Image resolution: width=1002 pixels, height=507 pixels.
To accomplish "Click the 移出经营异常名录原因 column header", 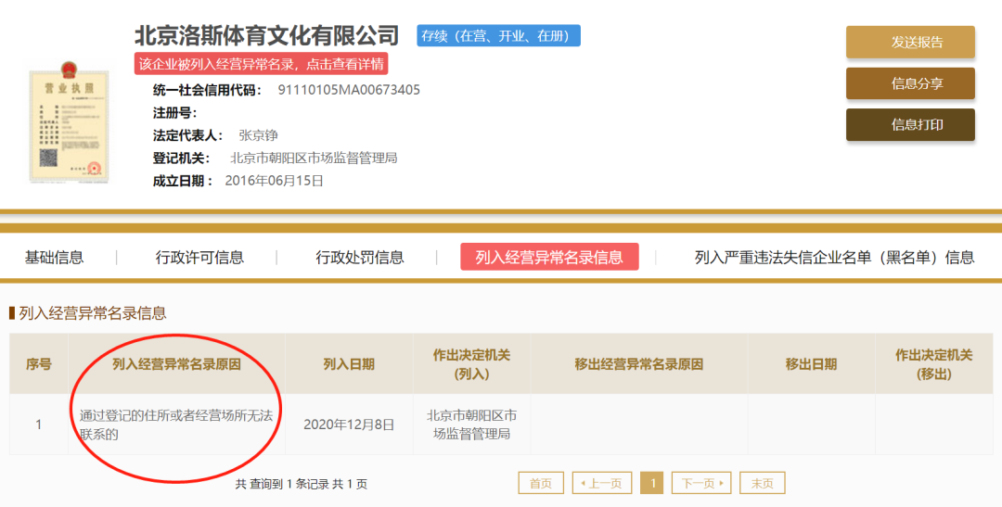I will 639,364.
